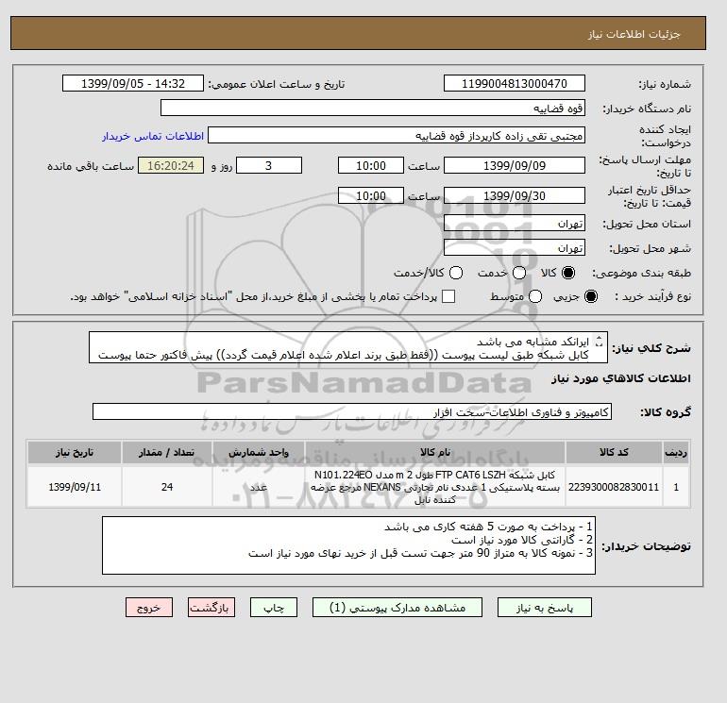Image resolution: width=727 pixels, height=703 pixels.
Task: Click the توضیحات خریدار label
Action: pos(647,546)
